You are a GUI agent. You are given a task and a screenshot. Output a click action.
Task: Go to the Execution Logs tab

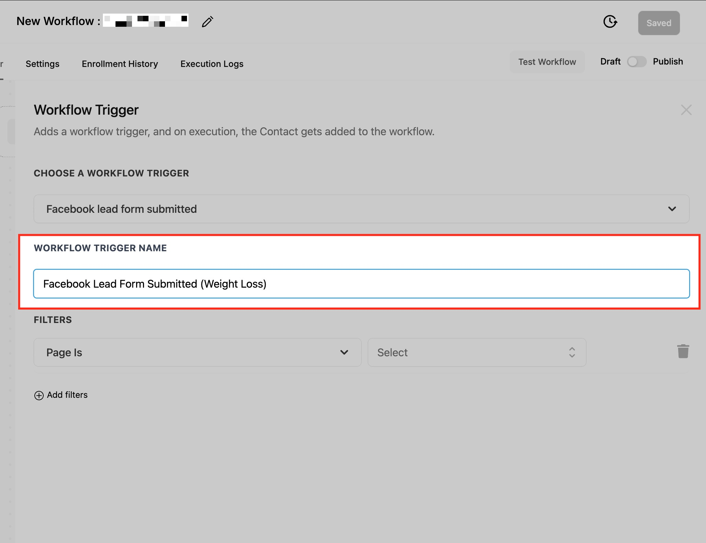tap(212, 64)
